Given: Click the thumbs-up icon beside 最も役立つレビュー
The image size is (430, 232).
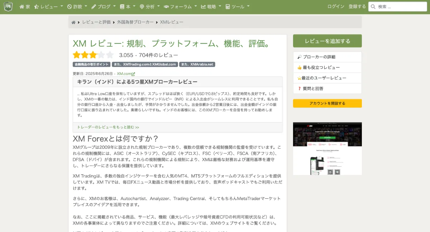Looking at the screenshot, I should pos(299,67).
